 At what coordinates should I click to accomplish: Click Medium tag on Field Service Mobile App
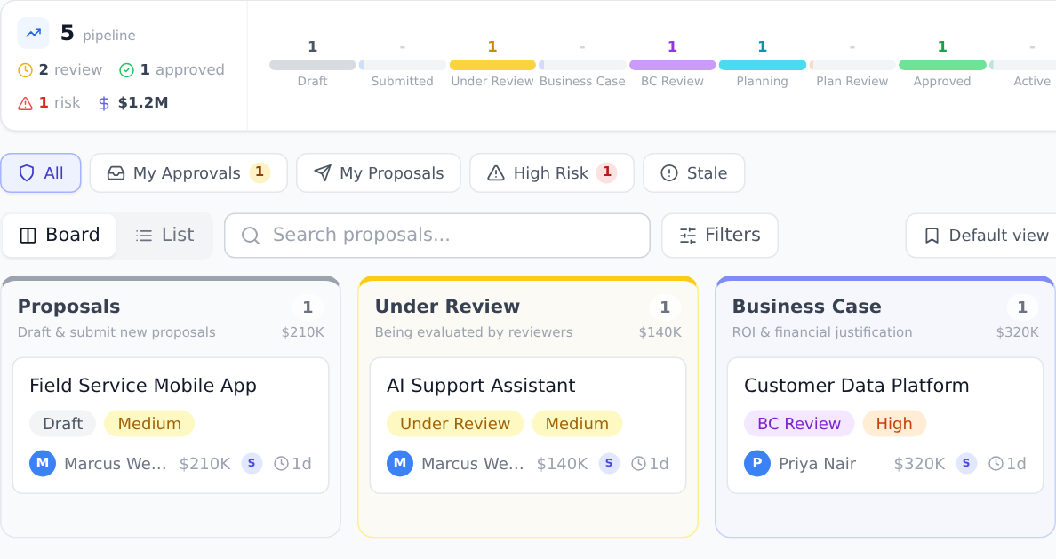[149, 424]
